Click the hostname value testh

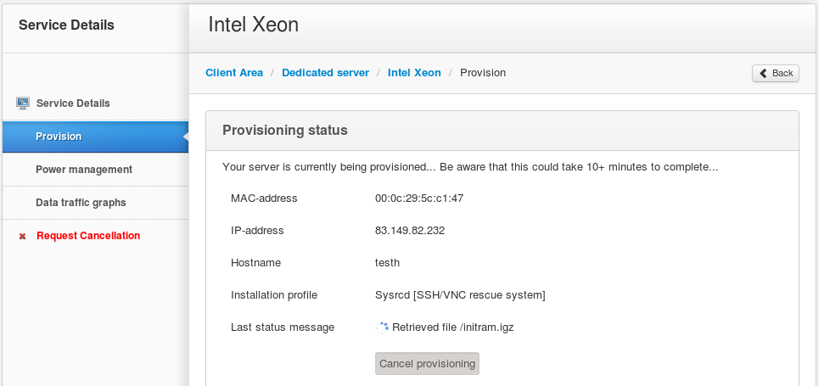(388, 263)
